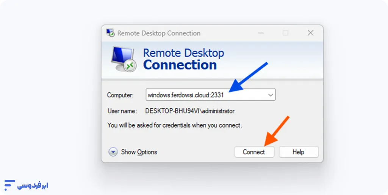Click the Persian ابرفردوسی brand text
The height and width of the screenshot is (195, 388).
tap(33, 186)
